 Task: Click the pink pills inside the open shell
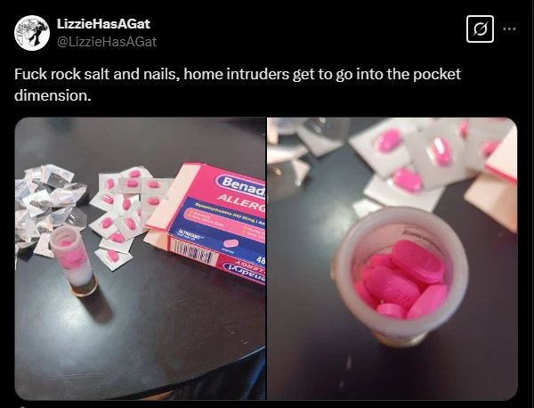pos(403,281)
